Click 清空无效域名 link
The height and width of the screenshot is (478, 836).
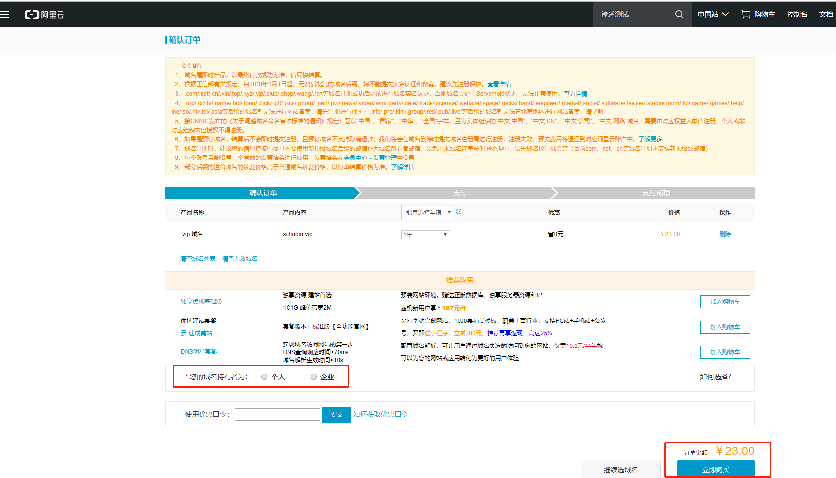(x=239, y=259)
